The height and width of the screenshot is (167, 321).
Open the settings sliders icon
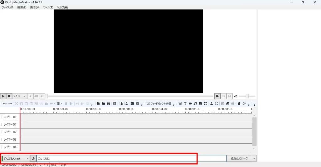click(115, 104)
